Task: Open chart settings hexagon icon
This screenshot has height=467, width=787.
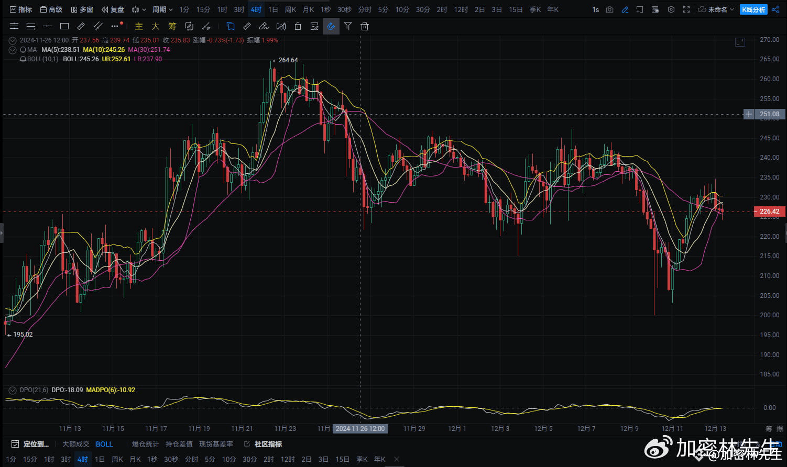Action: (671, 9)
